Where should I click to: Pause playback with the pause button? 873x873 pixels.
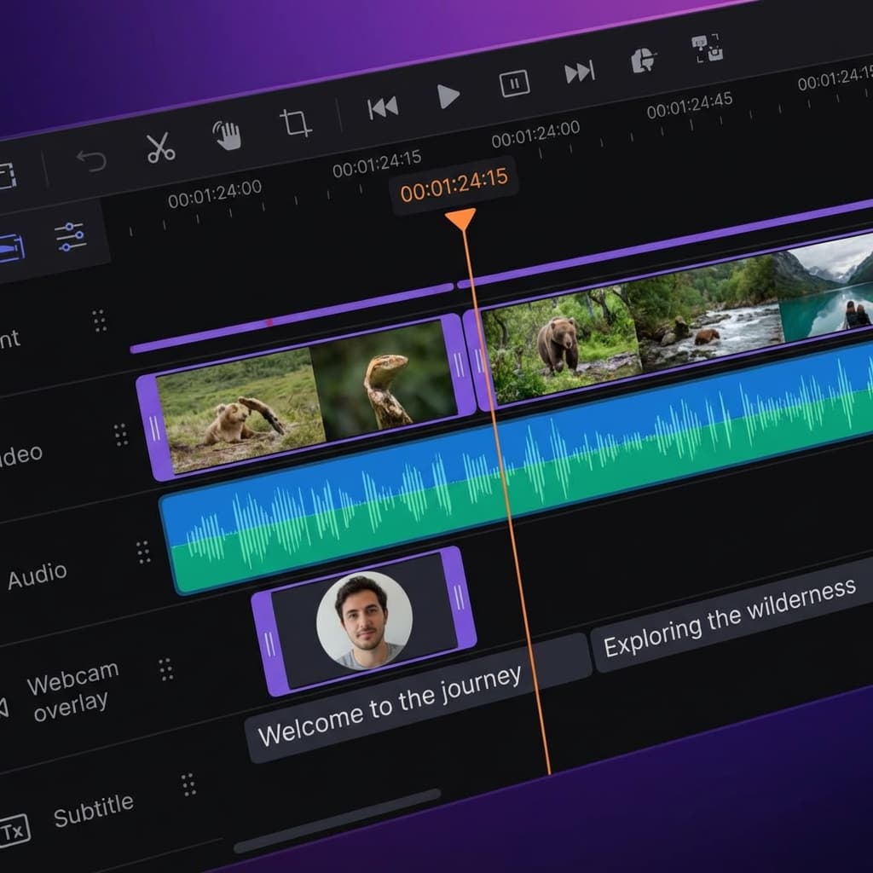point(514,84)
